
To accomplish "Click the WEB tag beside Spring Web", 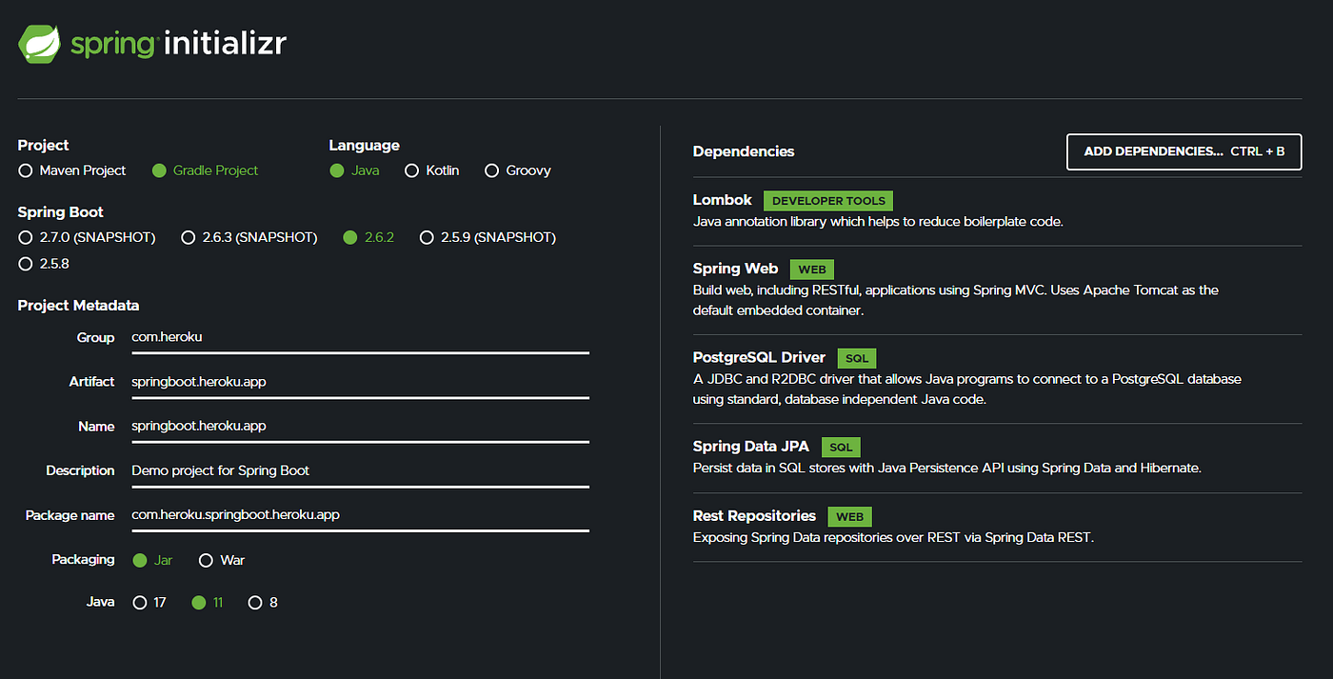I will click(x=812, y=270).
